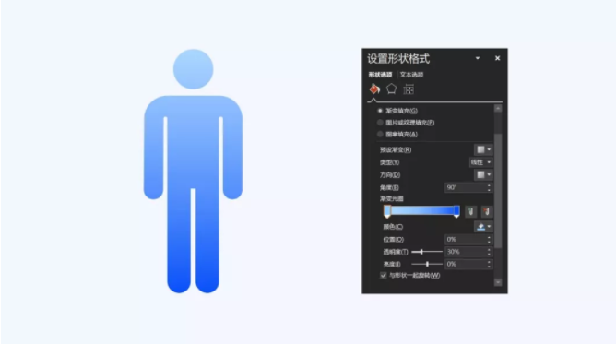The image size is (616, 344).
Task: Open the 方向(D) dropdown
Action: pyautogui.click(x=483, y=174)
